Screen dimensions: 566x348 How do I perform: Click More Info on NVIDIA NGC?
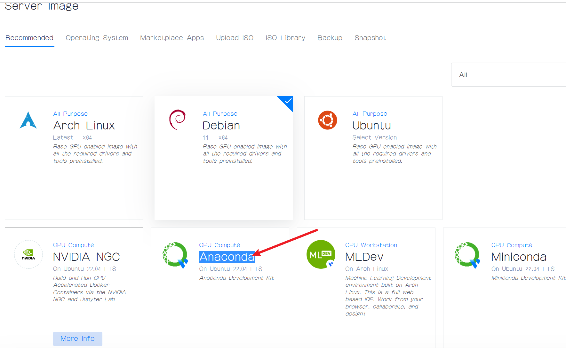point(78,339)
